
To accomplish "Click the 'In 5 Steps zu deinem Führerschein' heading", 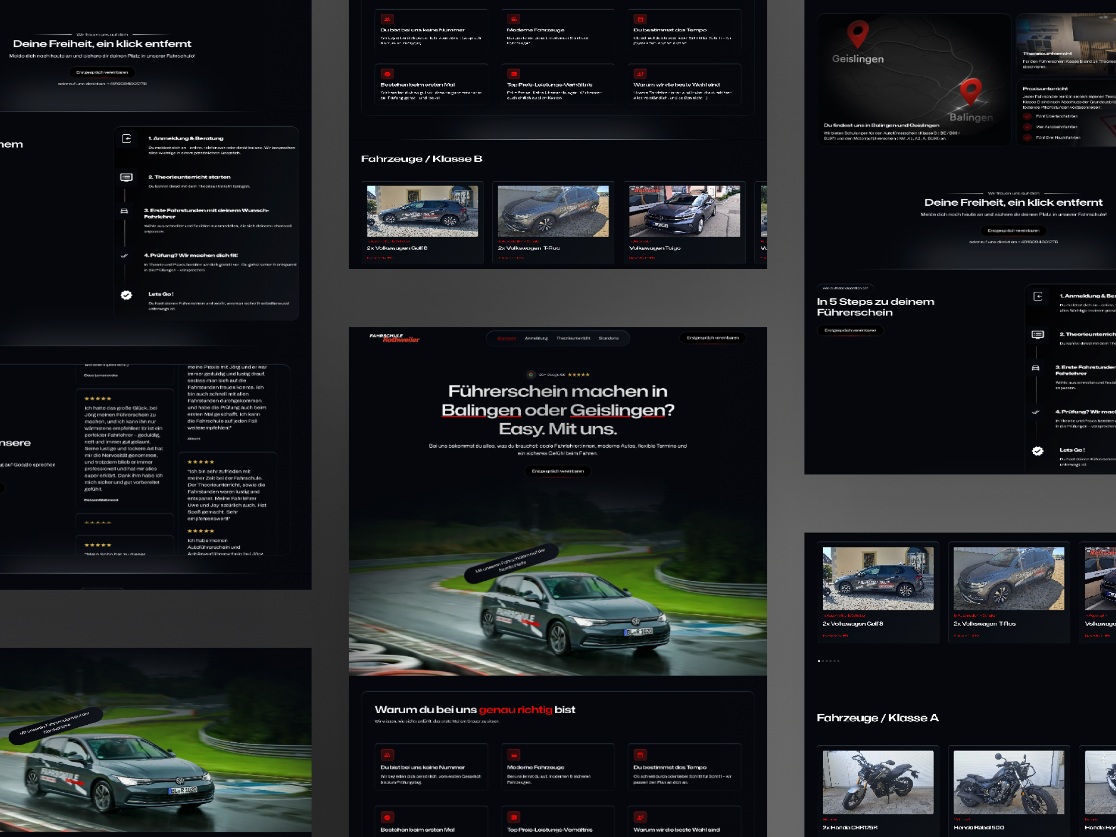I will tap(875, 307).
